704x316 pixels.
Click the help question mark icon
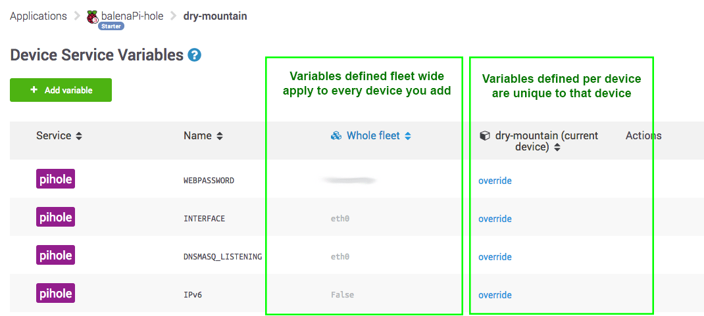pyautogui.click(x=194, y=55)
